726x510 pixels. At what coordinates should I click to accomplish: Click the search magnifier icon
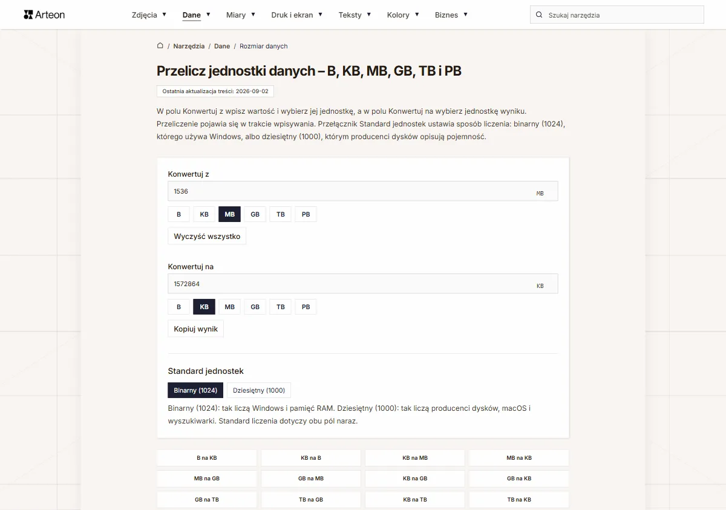(x=538, y=15)
